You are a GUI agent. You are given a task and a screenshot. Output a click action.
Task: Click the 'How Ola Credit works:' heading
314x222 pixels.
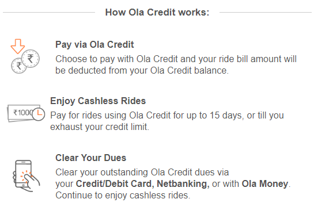[157, 13]
